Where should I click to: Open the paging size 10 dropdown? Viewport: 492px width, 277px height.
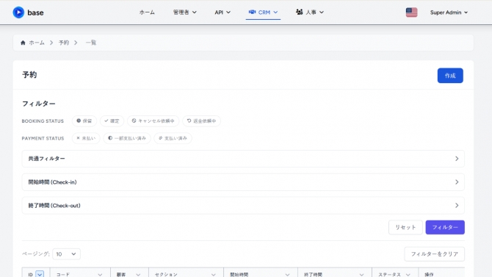click(x=66, y=253)
